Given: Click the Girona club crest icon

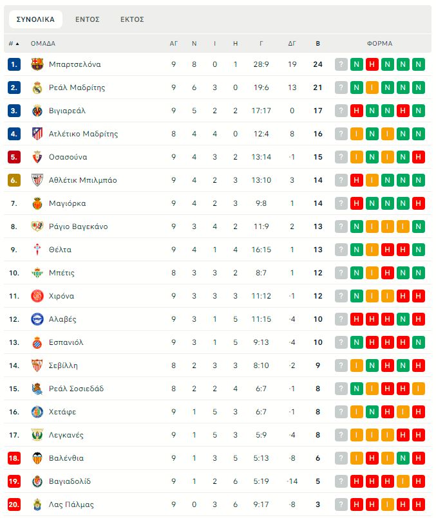Looking at the screenshot, I should (x=37, y=296).
